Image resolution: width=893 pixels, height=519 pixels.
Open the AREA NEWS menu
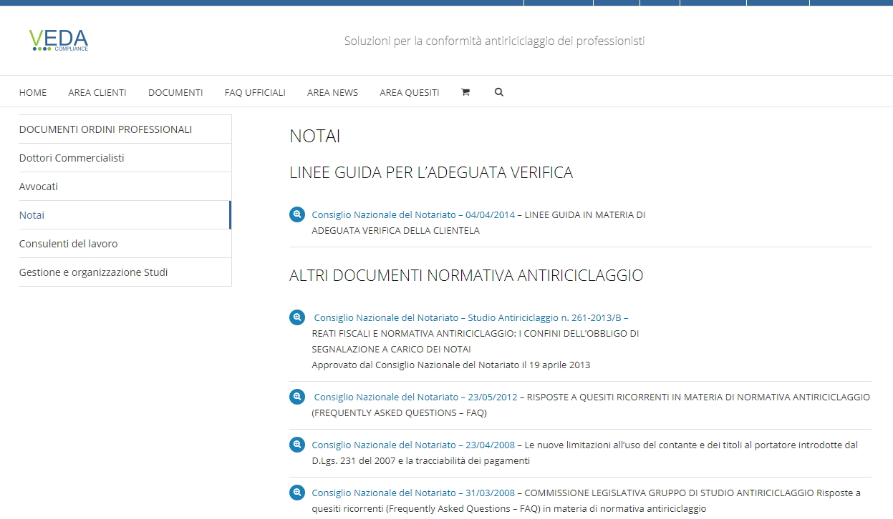pos(332,92)
